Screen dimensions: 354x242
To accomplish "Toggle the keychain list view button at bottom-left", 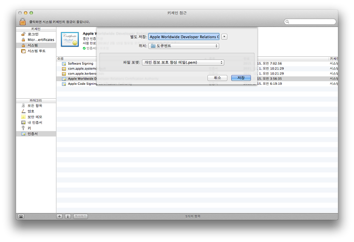I will 21,216.
